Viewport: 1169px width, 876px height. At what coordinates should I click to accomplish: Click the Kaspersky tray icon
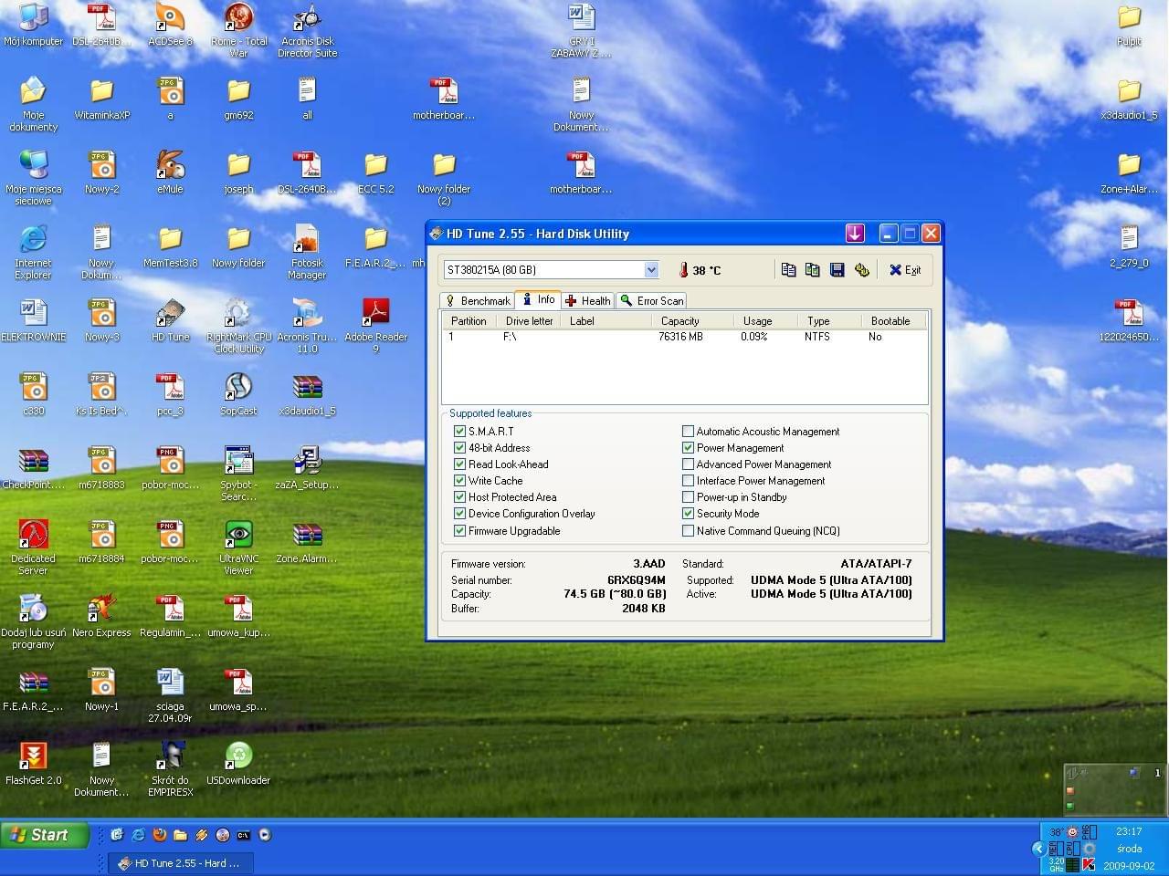pyautogui.click(x=1089, y=864)
